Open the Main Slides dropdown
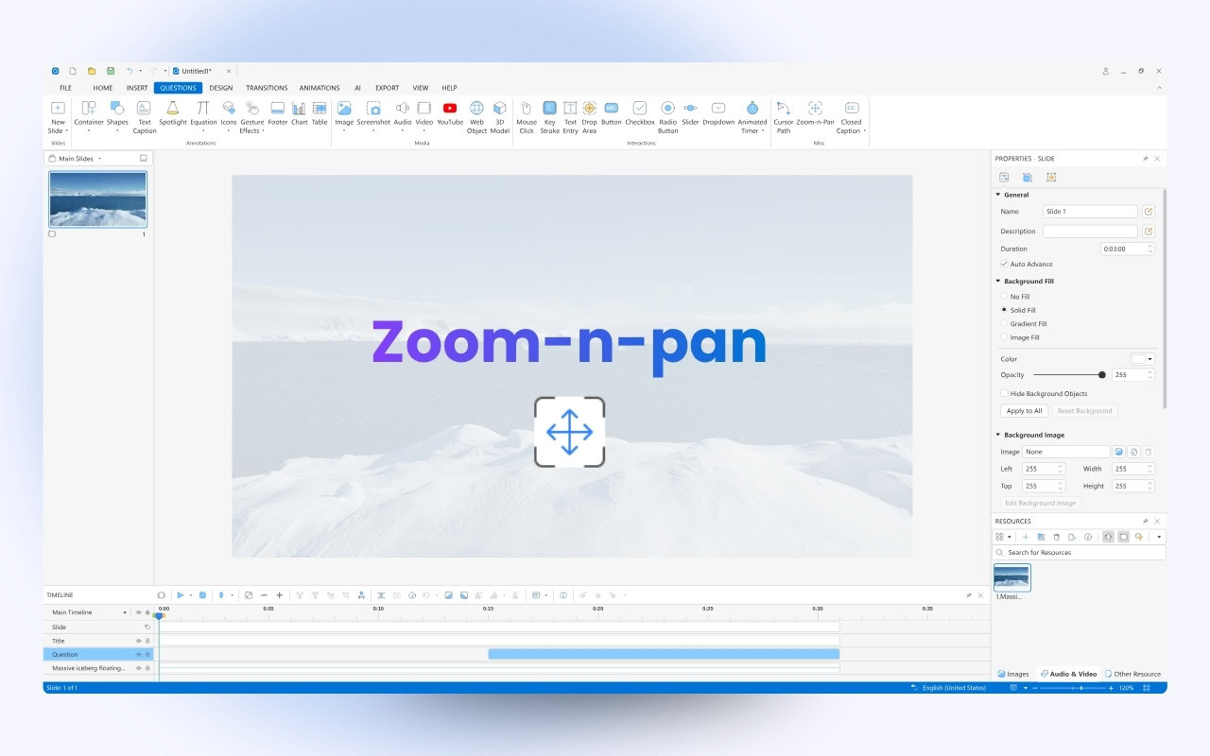 (99, 159)
